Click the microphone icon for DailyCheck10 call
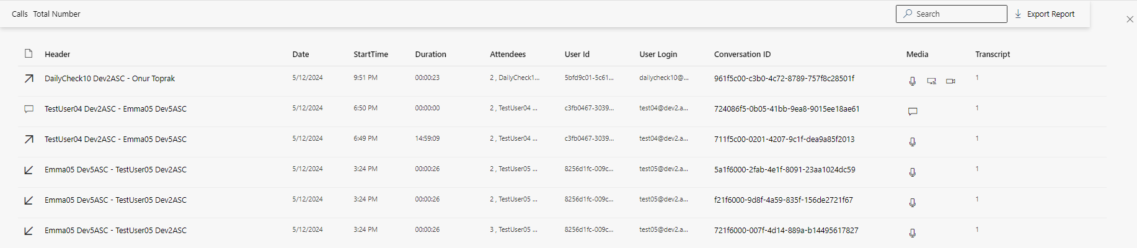This screenshot has width=1137, height=248. tap(913, 81)
